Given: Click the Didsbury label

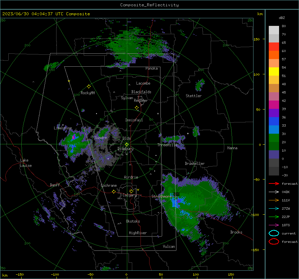Looking at the screenshot, I should (125, 149).
